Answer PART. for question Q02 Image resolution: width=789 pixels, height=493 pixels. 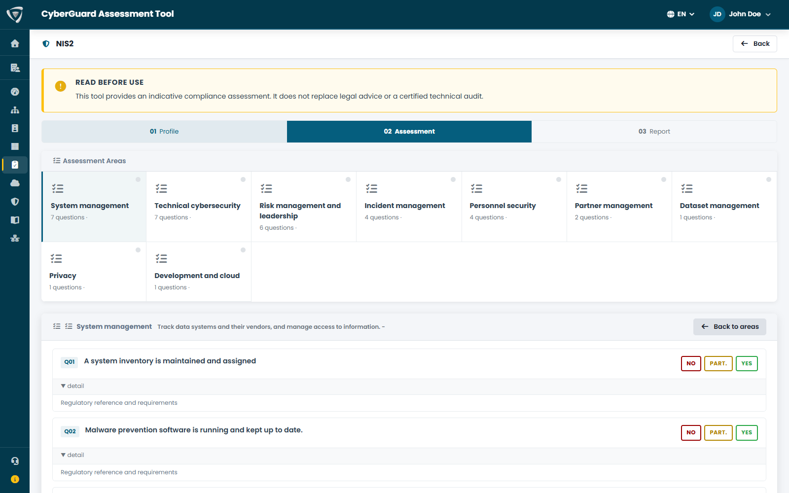(718, 432)
